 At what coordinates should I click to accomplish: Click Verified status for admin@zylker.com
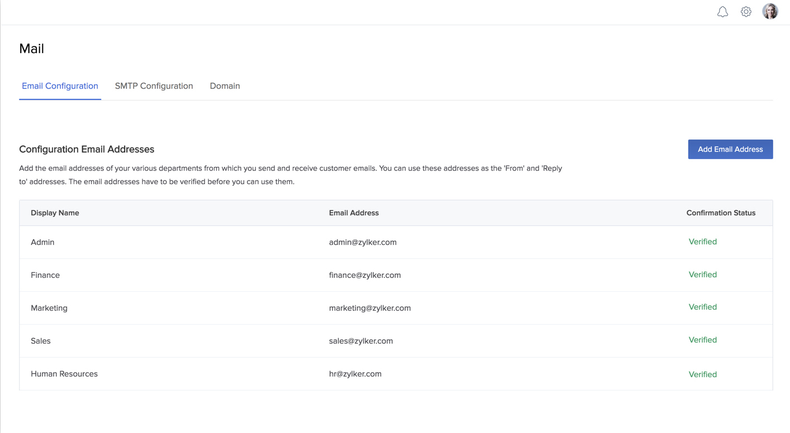[702, 242]
